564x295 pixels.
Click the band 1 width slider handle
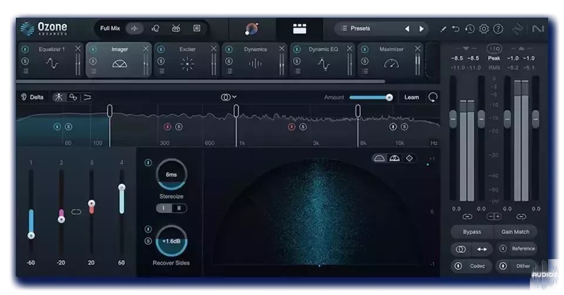31,236
